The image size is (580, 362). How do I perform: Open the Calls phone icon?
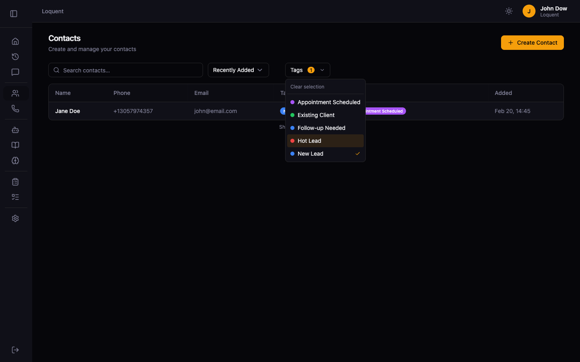[15, 108]
